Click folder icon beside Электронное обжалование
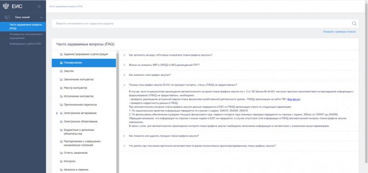 point(61,122)
